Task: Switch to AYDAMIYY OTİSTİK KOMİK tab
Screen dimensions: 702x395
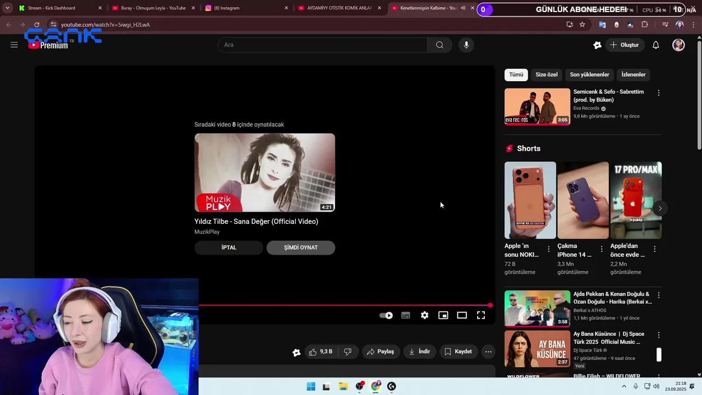Action: coord(339,8)
